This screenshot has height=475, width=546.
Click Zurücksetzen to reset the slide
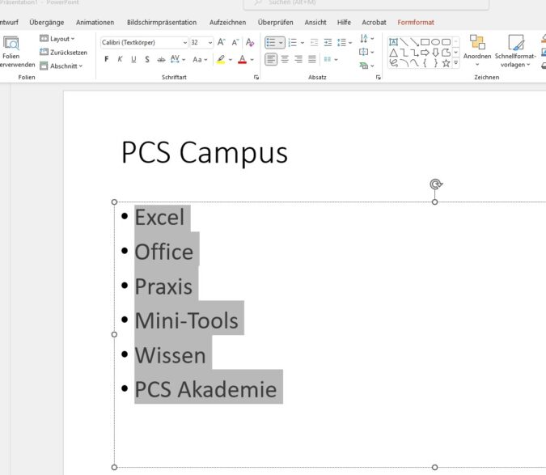point(63,53)
